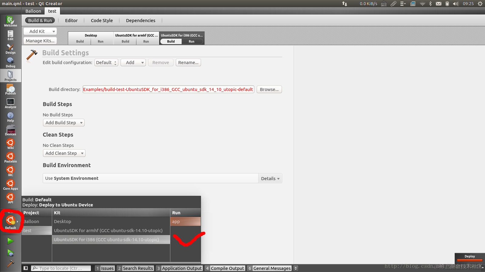Open Wi-Fi indicator in top bar

422,4
